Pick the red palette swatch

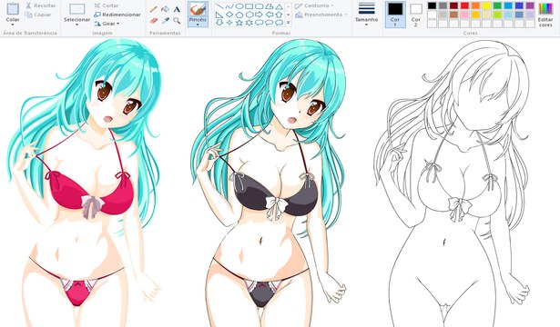[464, 5]
